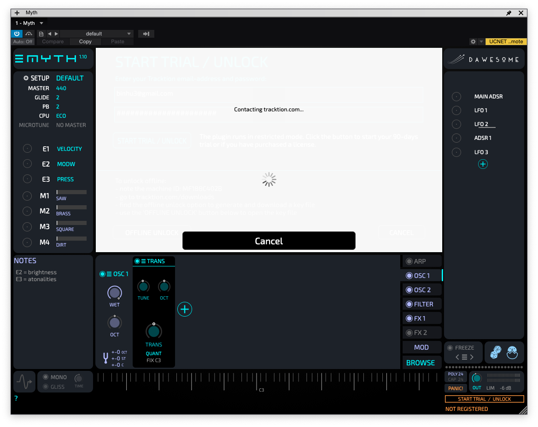538x427 pixels.
Task: Click the plus icon in the title bar
Action: 17,13
